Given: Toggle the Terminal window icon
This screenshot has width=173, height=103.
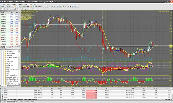Looking at the screenshot, I should click(17, 7).
